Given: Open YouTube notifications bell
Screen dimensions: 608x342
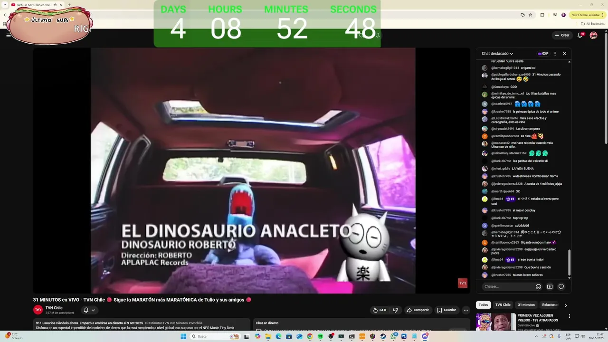Looking at the screenshot, I should (580, 35).
